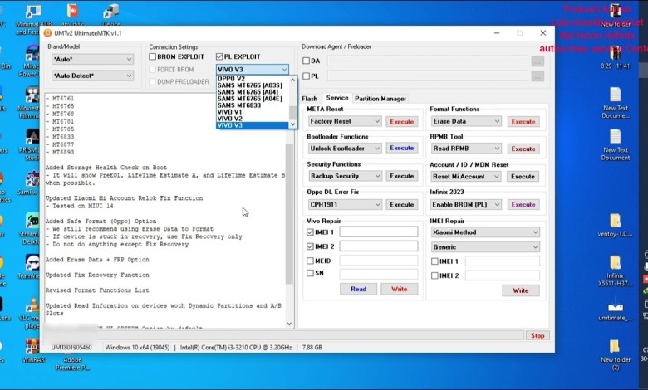
Task: Click the UMTv2 app logo in title bar
Action: click(x=47, y=33)
